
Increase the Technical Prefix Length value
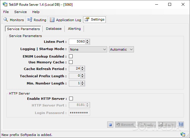[83, 75]
